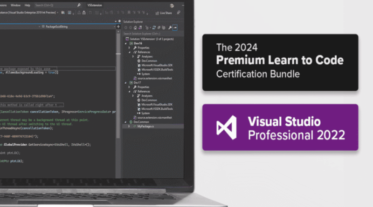Click the Pending Changes Filter icon
Screen dimensions: 373x207
tap(147, 28)
